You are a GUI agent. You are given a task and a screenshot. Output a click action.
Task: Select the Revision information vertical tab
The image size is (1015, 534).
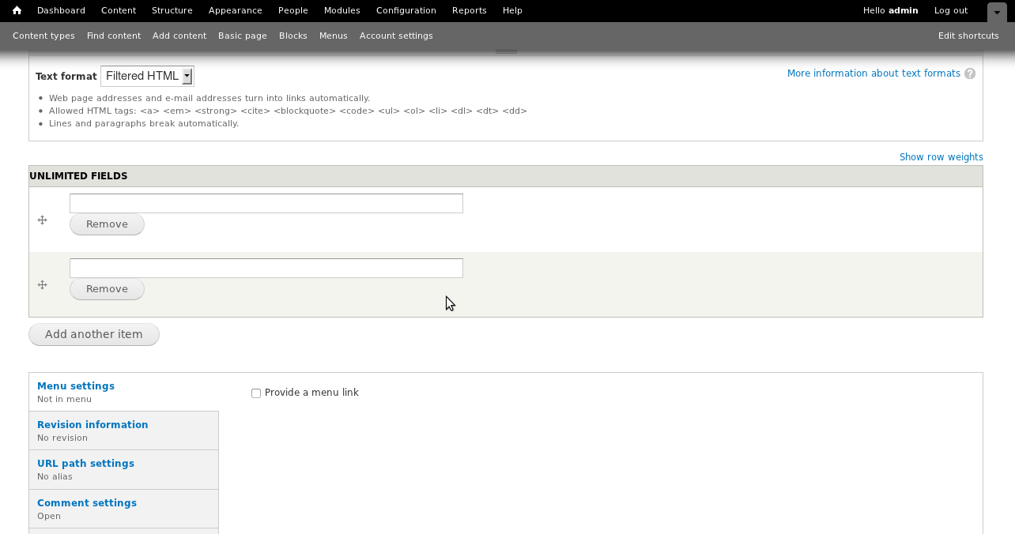tap(123, 431)
